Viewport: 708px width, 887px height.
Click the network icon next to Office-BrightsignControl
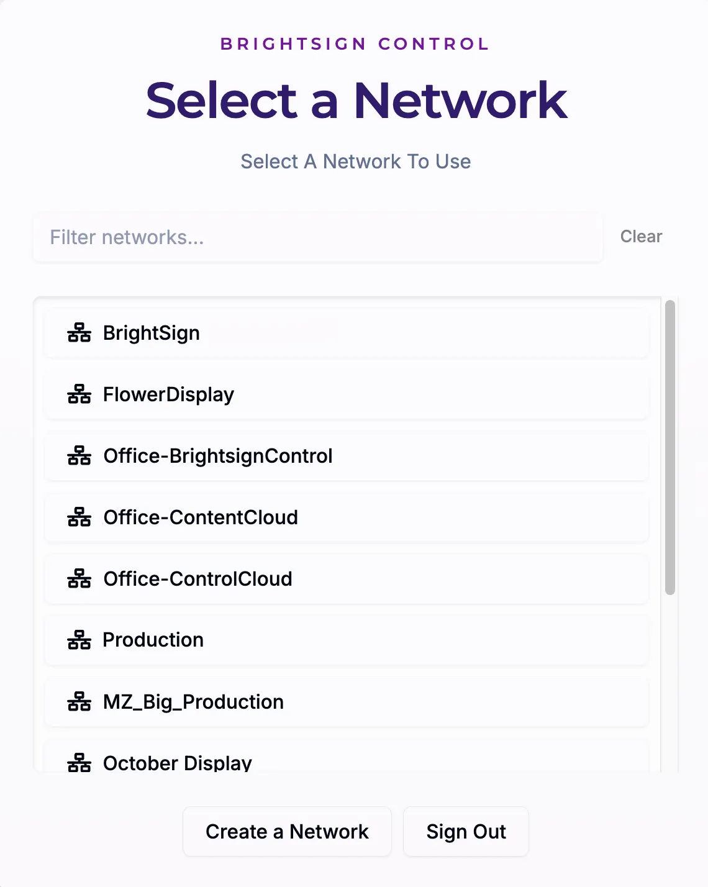(x=79, y=456)
